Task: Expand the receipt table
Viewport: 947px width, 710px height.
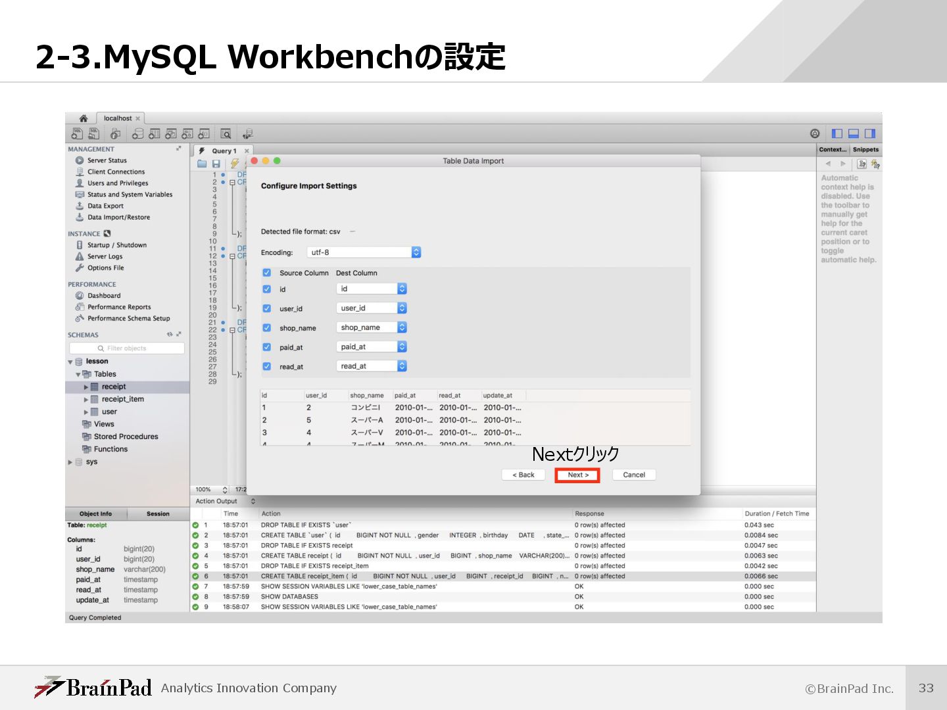Action: (86, 387)
